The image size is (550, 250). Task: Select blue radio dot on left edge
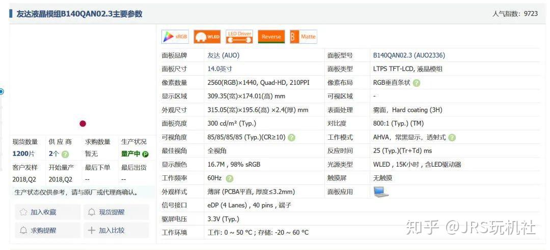1,92
